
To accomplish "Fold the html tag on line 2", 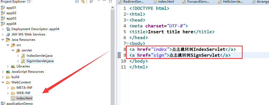I will pos(127,14).
